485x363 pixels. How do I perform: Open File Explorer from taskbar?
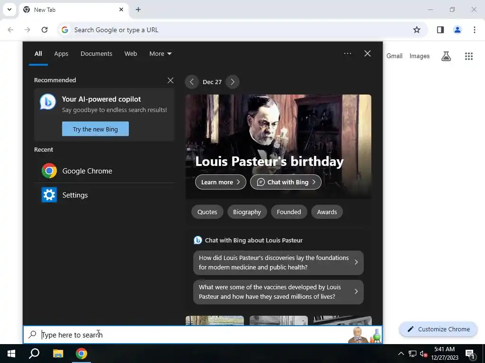(x=58, y=354)
